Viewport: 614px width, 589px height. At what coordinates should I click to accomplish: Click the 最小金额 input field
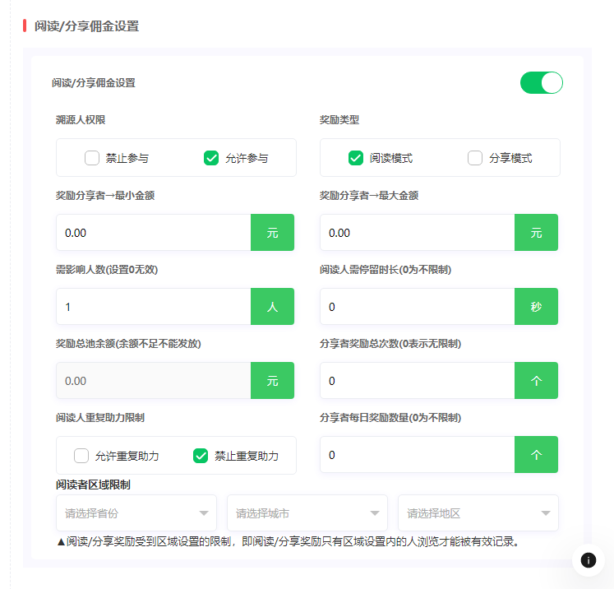[154, 232]
